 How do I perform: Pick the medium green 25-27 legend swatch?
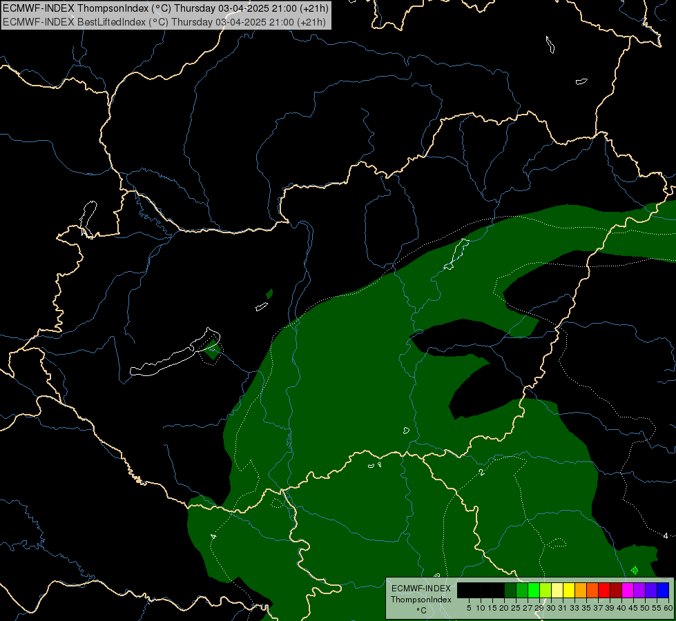pos(522,591)
